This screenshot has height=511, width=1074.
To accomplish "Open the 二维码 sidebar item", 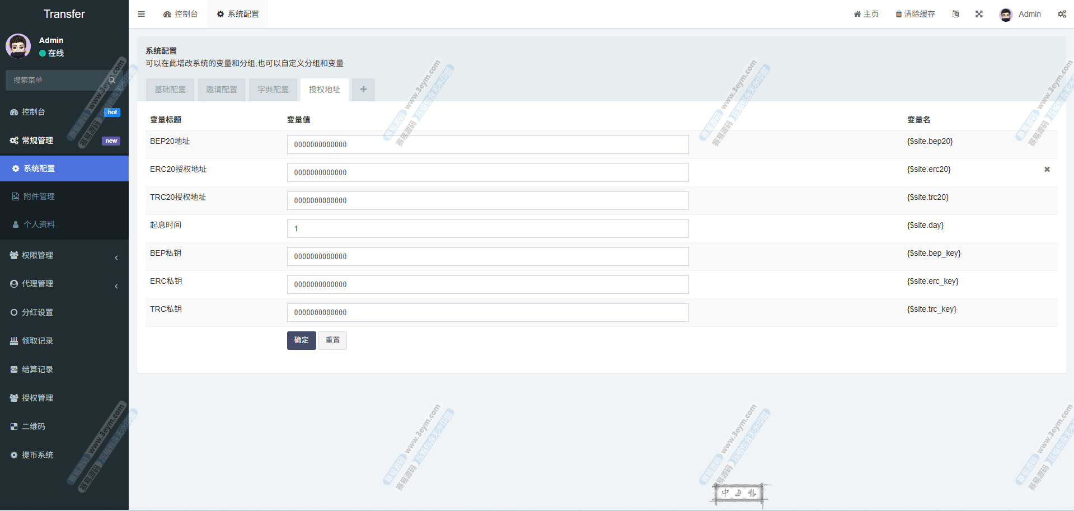I will click(34, 426).
